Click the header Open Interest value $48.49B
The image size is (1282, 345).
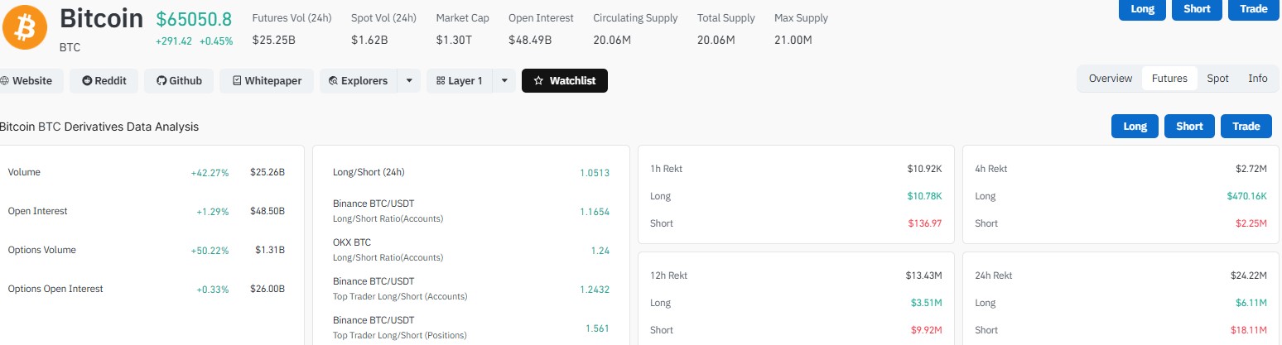(530, 39)
